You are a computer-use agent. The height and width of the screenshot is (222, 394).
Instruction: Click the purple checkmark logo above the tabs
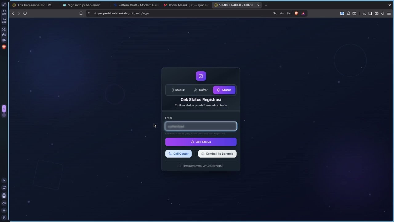click(x=201, y=76)
